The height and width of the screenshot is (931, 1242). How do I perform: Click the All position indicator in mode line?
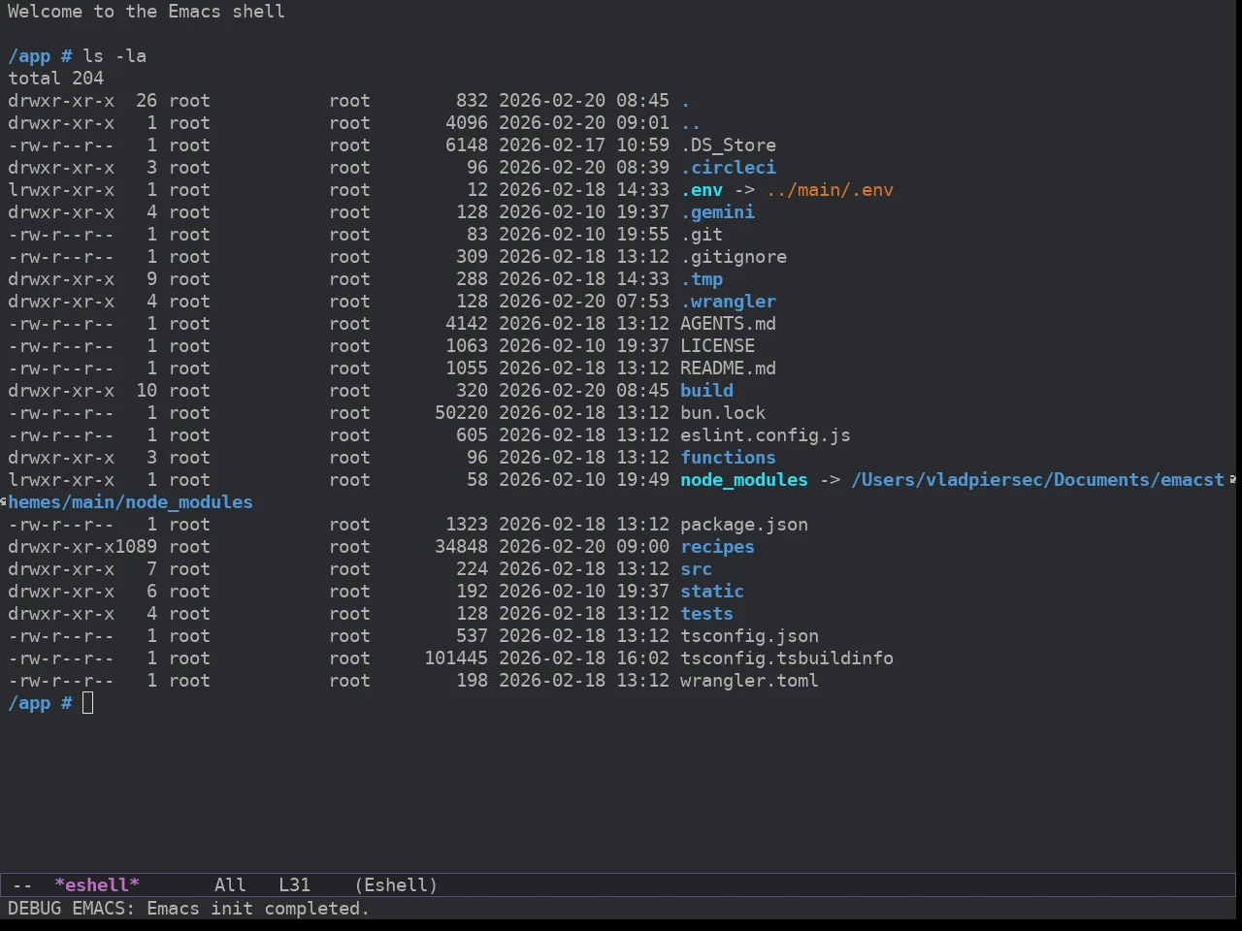click(230, 884)
